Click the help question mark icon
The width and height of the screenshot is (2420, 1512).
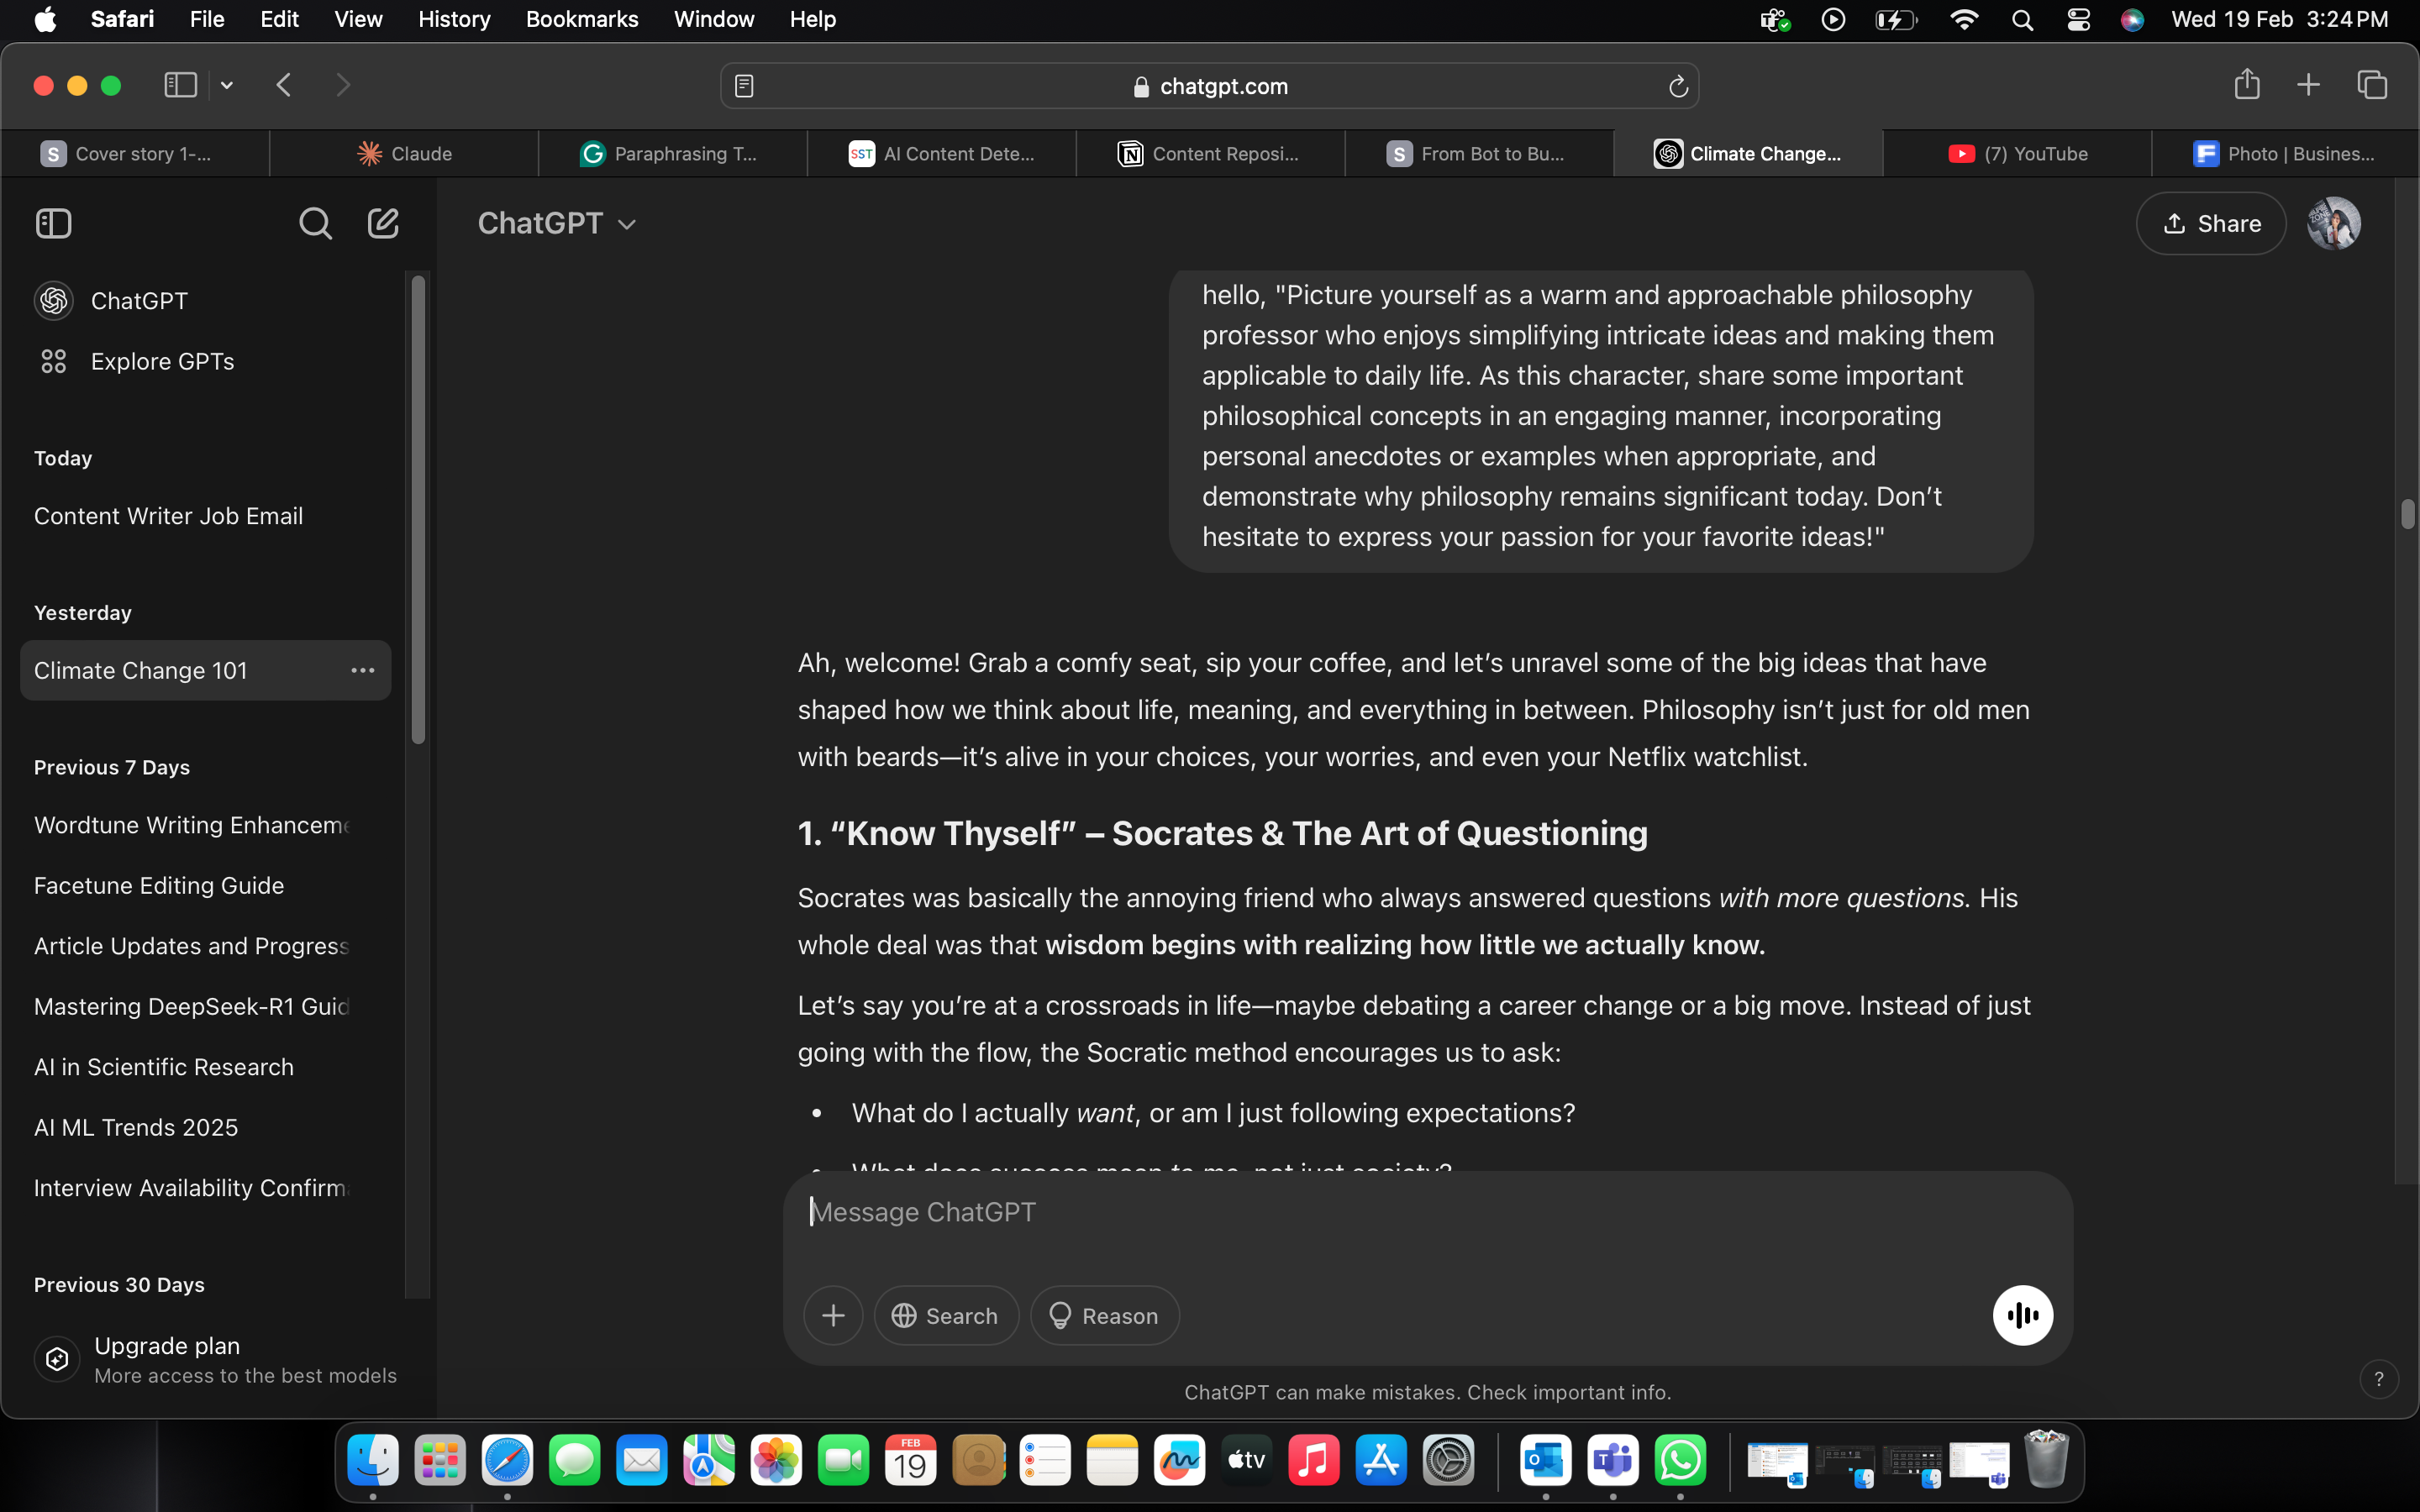click(x=2378, y=1379)
